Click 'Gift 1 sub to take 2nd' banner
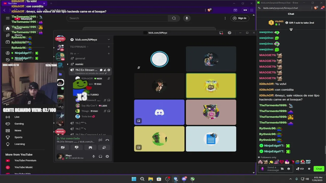The image size is (326, 183). [300, 23]
